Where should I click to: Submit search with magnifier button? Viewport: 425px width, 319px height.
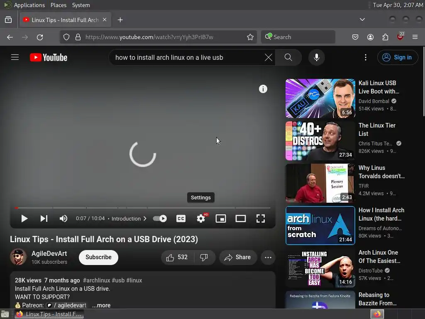[x=288, y=57]
